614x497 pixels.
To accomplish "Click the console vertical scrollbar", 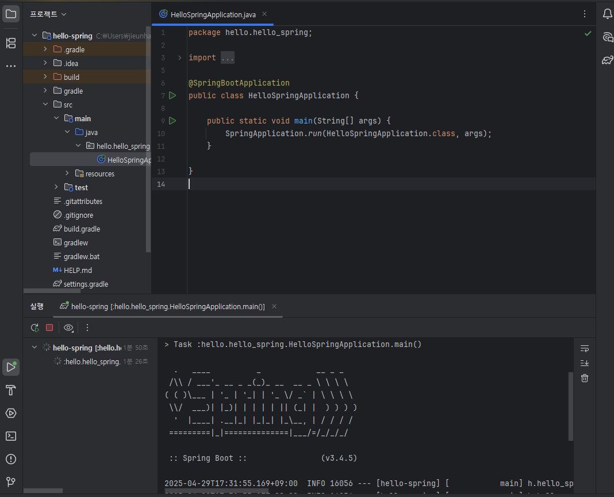I will coord(570,406).
